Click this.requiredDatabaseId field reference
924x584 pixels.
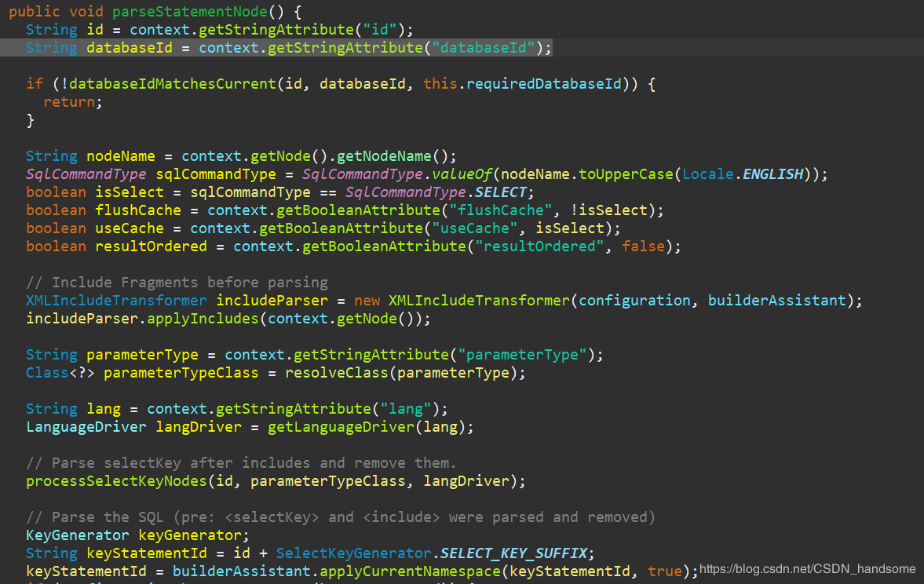tap(522, 84)
